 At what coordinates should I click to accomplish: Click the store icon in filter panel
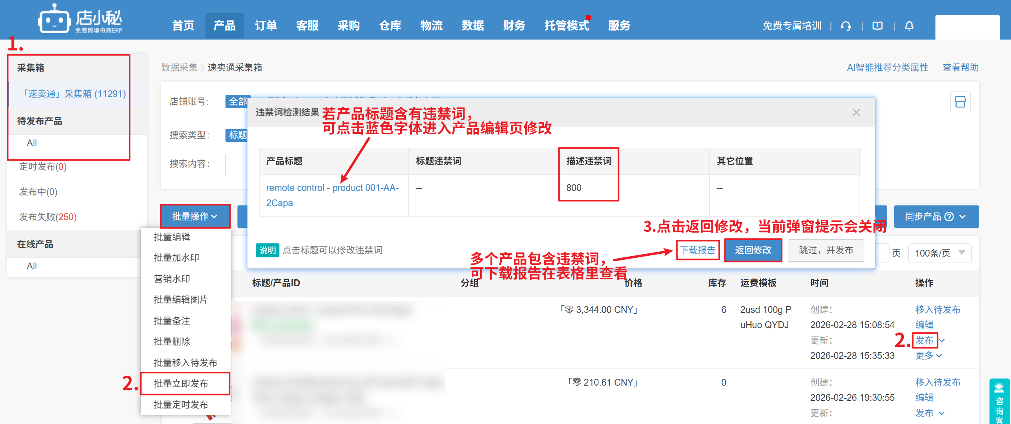click(x=960, y=102)
